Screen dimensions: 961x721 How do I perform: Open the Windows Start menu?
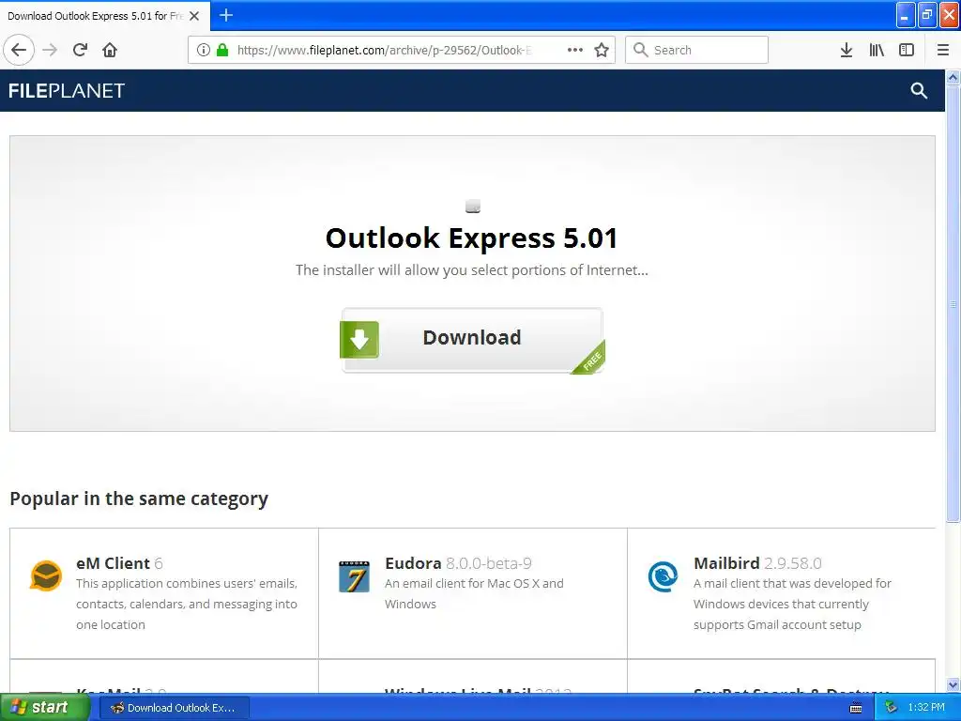44,708
